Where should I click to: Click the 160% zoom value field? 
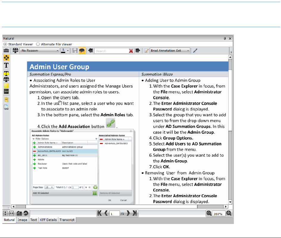click(x=218, y=214)
